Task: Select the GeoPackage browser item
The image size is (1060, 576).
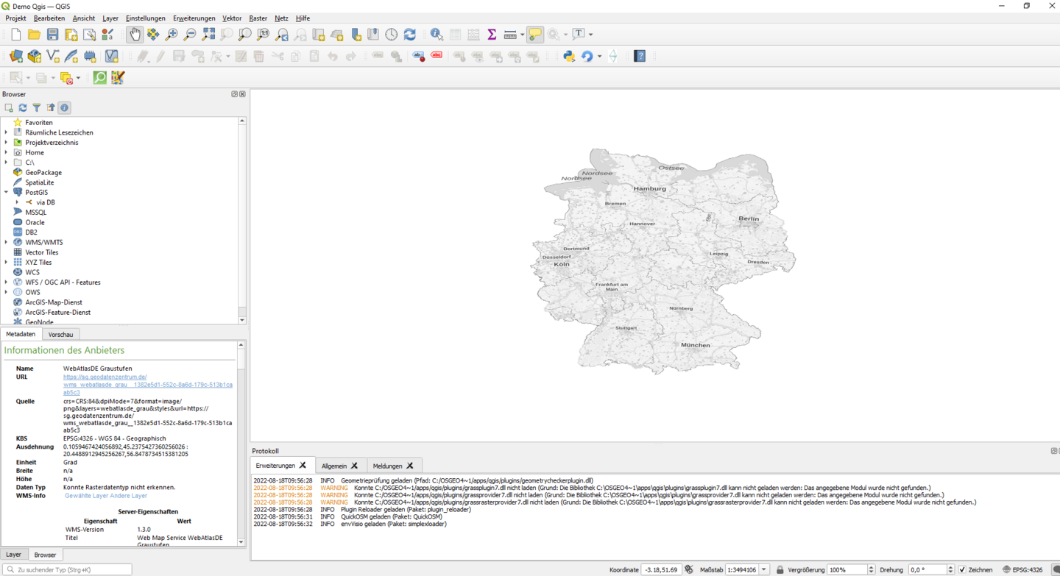Action: [43, 172]
